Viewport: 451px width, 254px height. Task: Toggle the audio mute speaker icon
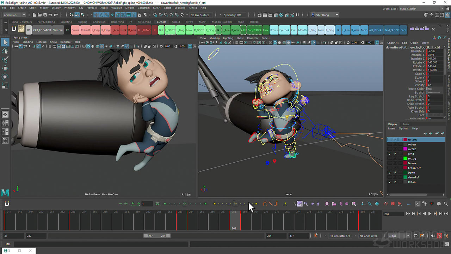click(433, 236)
